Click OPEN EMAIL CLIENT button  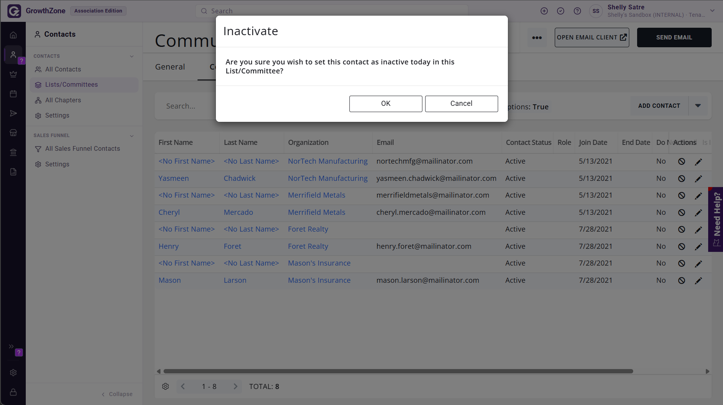pos(592,37)
